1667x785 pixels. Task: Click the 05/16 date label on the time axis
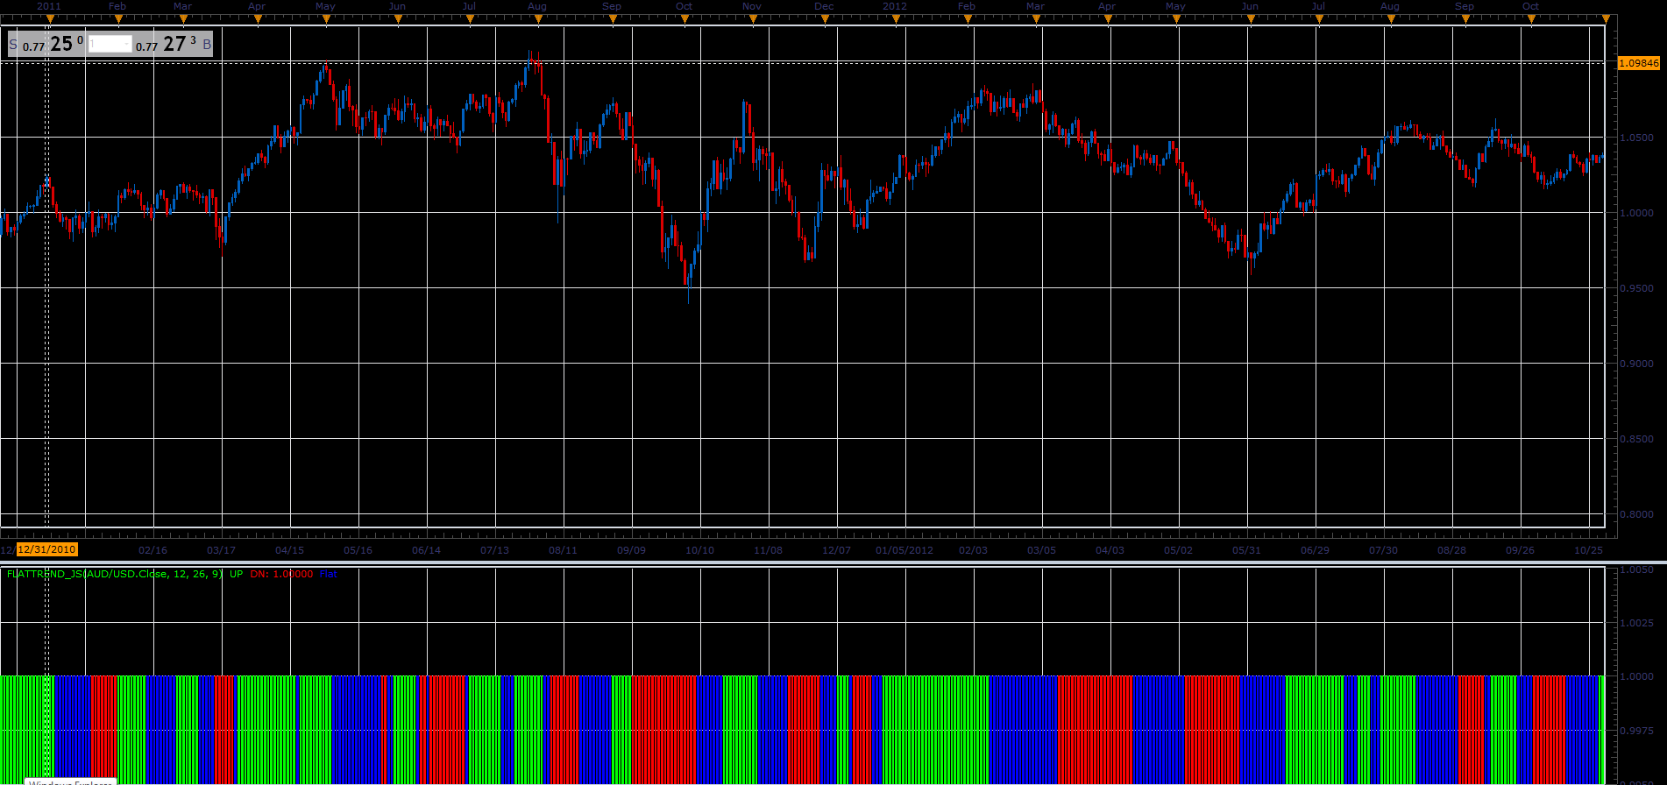click(358, 550)
